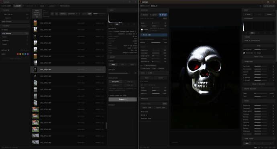
Task: Enable the Erase checkbox in Masking
Action: (142, 29)
